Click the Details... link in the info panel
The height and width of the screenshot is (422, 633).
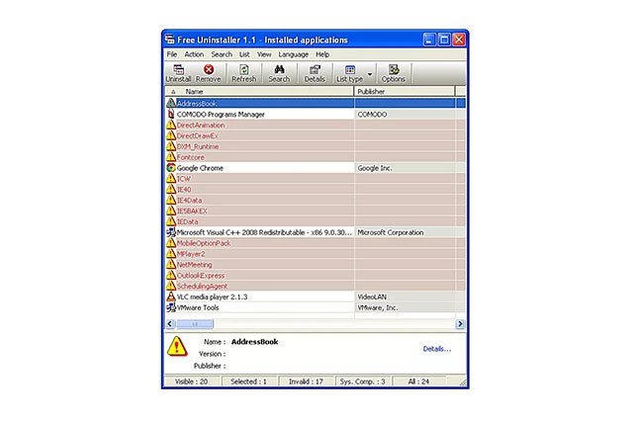click(x=436, y=348)
